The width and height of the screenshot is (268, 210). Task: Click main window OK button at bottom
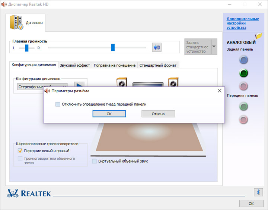coord(251,204)
